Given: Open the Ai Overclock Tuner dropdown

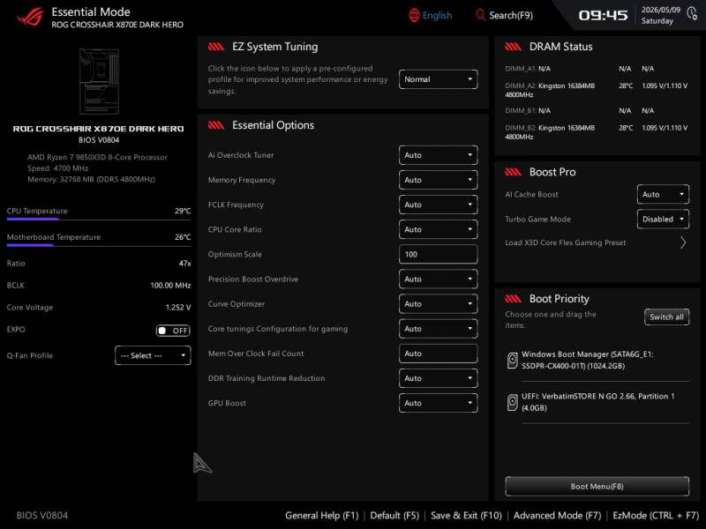Looking at the screenshot, I should click(x=438, y=155).
